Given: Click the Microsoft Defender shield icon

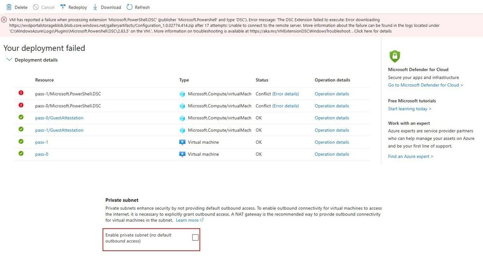Looking at the screenshot, I should tap(394, 56).
